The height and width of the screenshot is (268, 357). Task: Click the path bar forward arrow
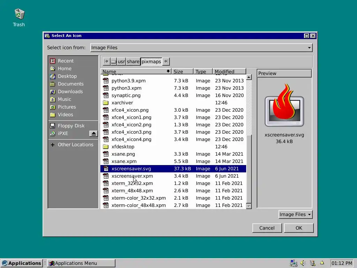[x=166, y=61]
